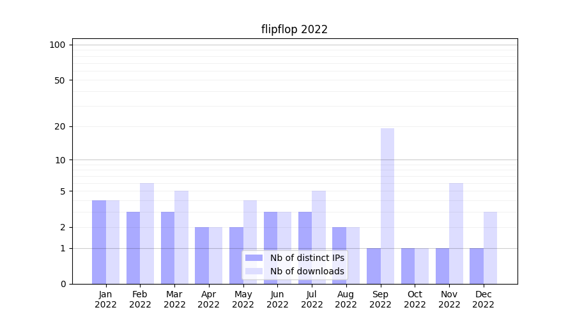Click the '100' y-axis tick label

[x=57, y=45]
